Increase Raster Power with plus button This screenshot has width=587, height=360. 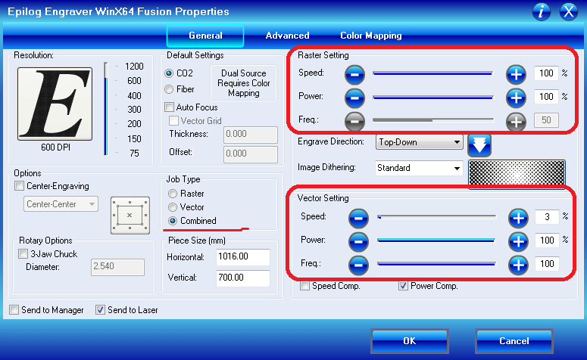click(x=516, y=98)
